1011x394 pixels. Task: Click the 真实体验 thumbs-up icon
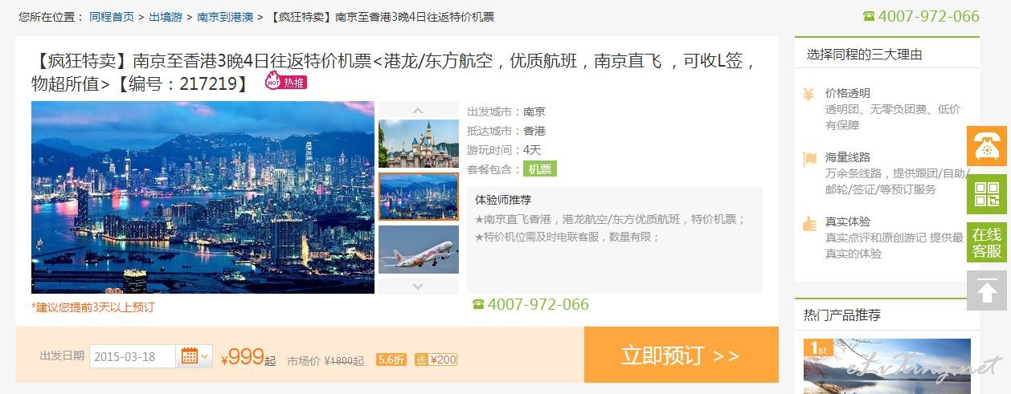[x=808, y=223]
